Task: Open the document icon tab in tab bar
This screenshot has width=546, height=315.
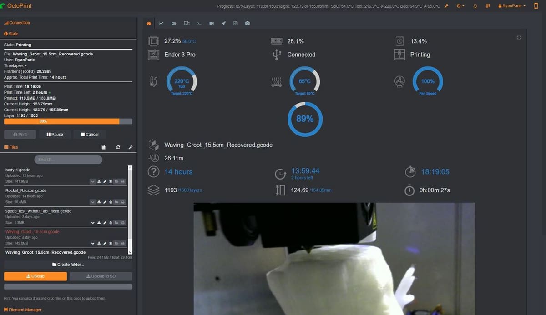Action: pyautogui.click(x=235, y=23)
